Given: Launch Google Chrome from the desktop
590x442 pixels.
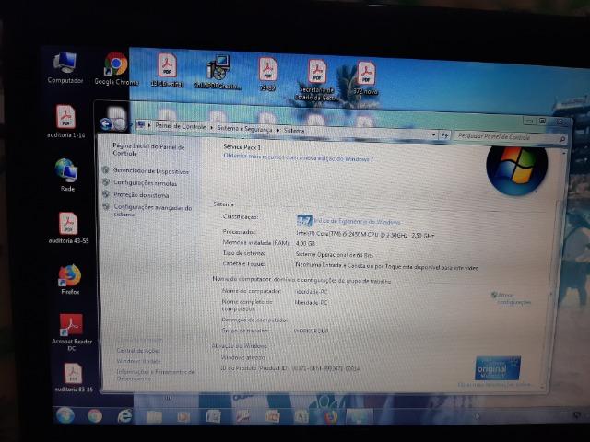Looking at the screenshot, I should (116, 69).
